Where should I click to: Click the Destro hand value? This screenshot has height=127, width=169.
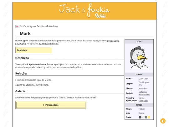(141, 113)
